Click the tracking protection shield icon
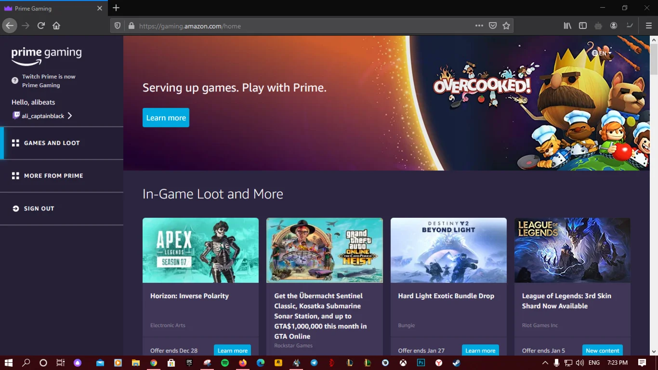This screenshot has height=370, width=658. (117, 26)
